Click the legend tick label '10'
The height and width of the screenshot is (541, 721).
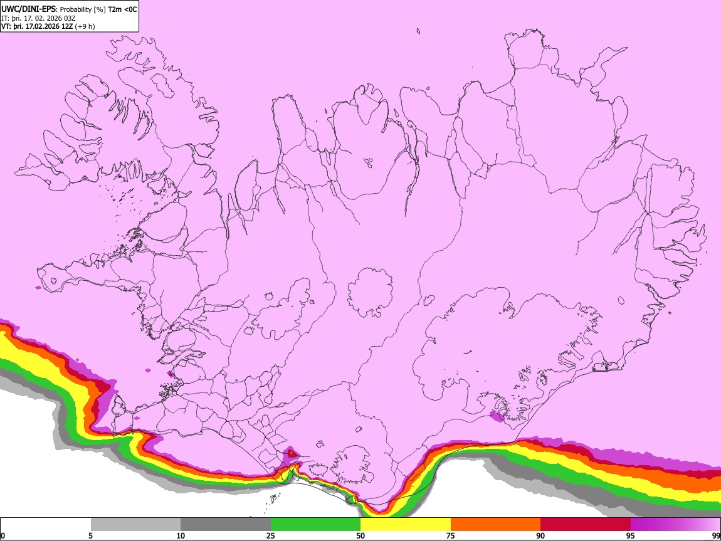coord(181,535)
